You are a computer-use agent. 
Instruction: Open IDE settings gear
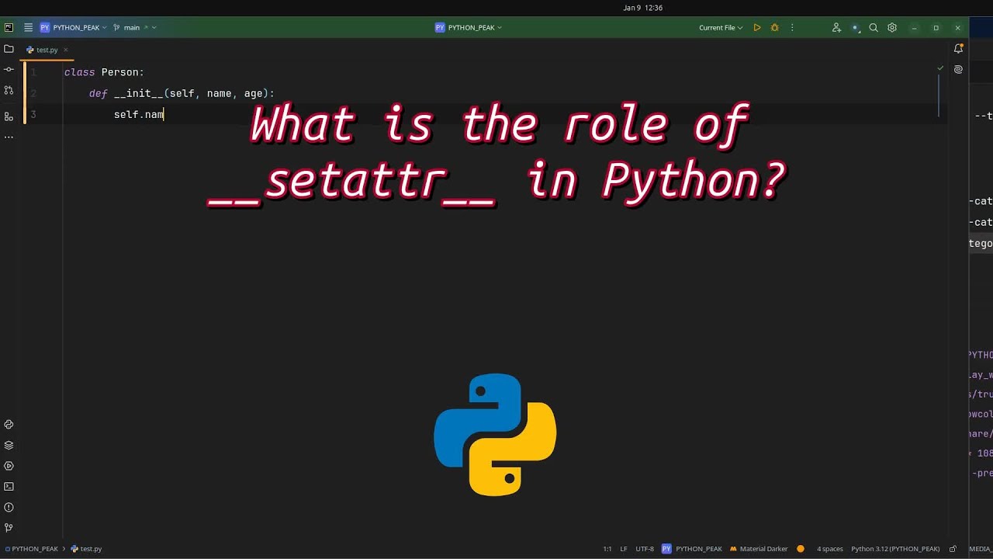892,27
